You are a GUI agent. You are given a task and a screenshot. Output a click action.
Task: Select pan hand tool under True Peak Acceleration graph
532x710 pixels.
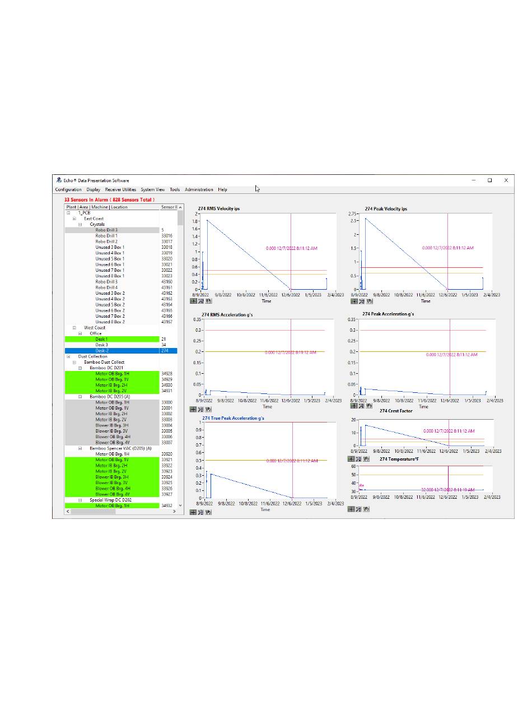(208, 512)
